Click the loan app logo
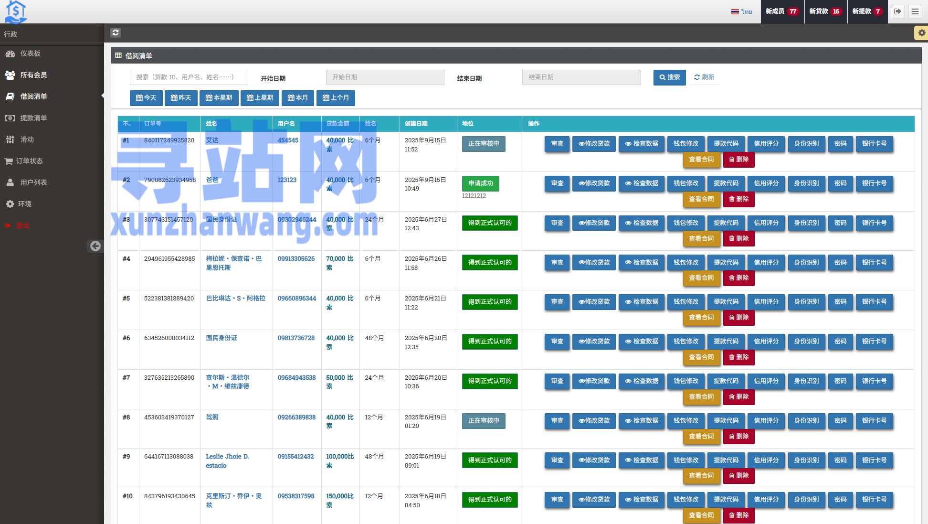Viewport: 928px width, 524px height. (16, 11)
